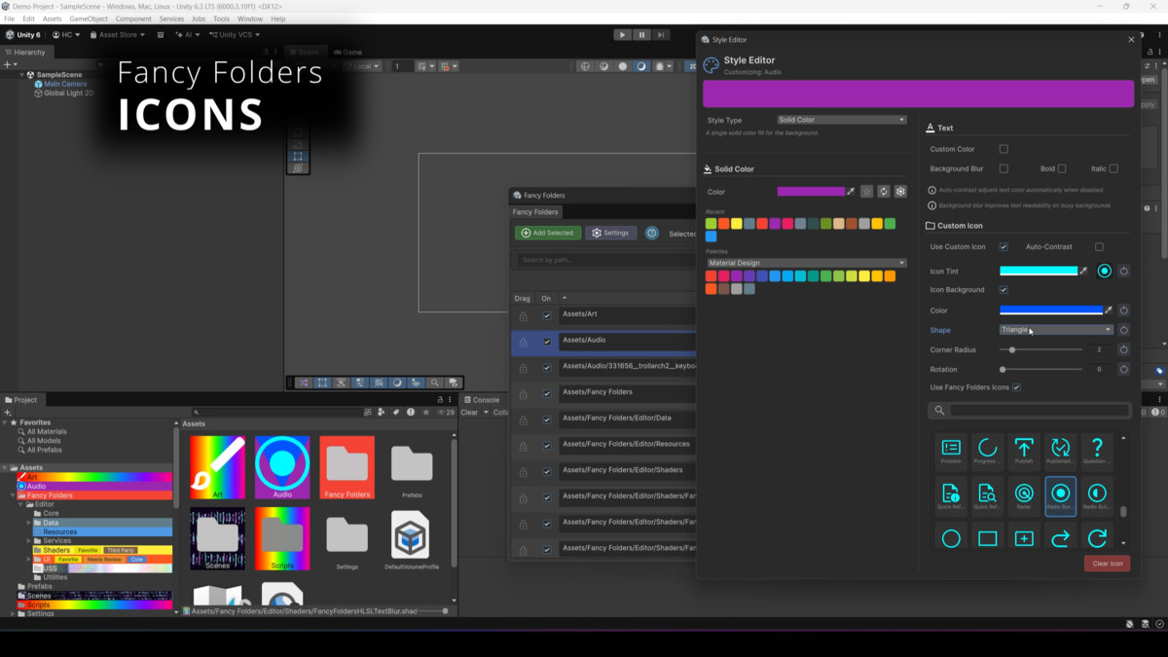Open the Unity VCS dropdown

(235, 35)
